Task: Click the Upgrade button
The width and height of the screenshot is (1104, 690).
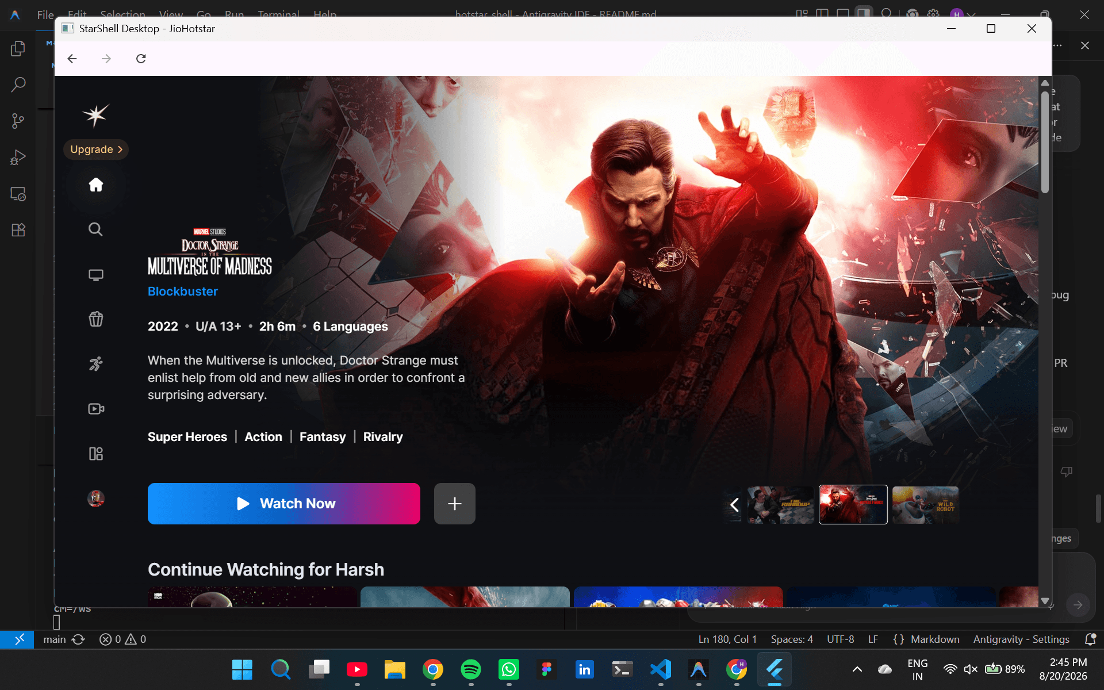Action: tap(96, 149)
